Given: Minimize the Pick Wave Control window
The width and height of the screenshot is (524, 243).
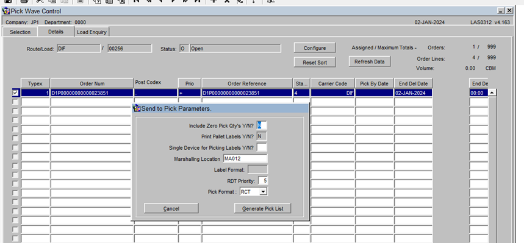Looking at the screenshot, I should coord(501,11).
